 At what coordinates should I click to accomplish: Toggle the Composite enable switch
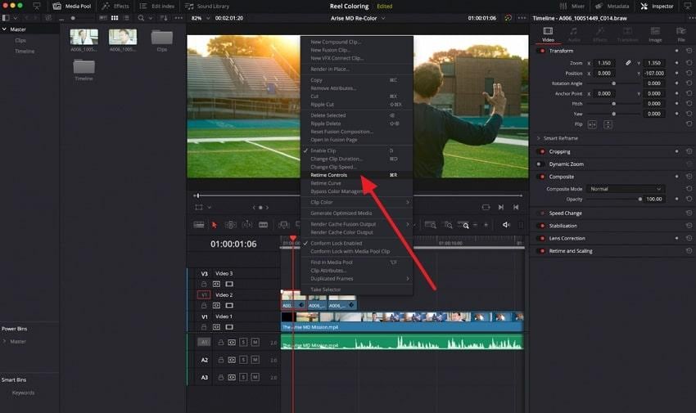pos(541,177)
